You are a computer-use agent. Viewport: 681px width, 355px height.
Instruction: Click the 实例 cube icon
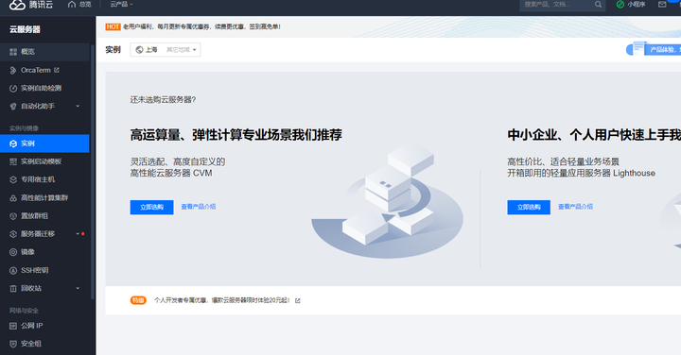click(x=13, y=144)
